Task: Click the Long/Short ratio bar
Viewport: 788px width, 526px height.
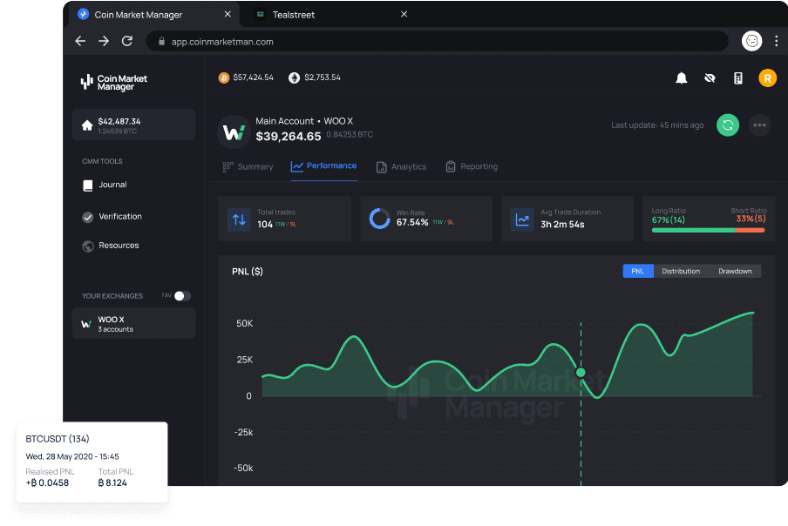Action: coord(708,231)
